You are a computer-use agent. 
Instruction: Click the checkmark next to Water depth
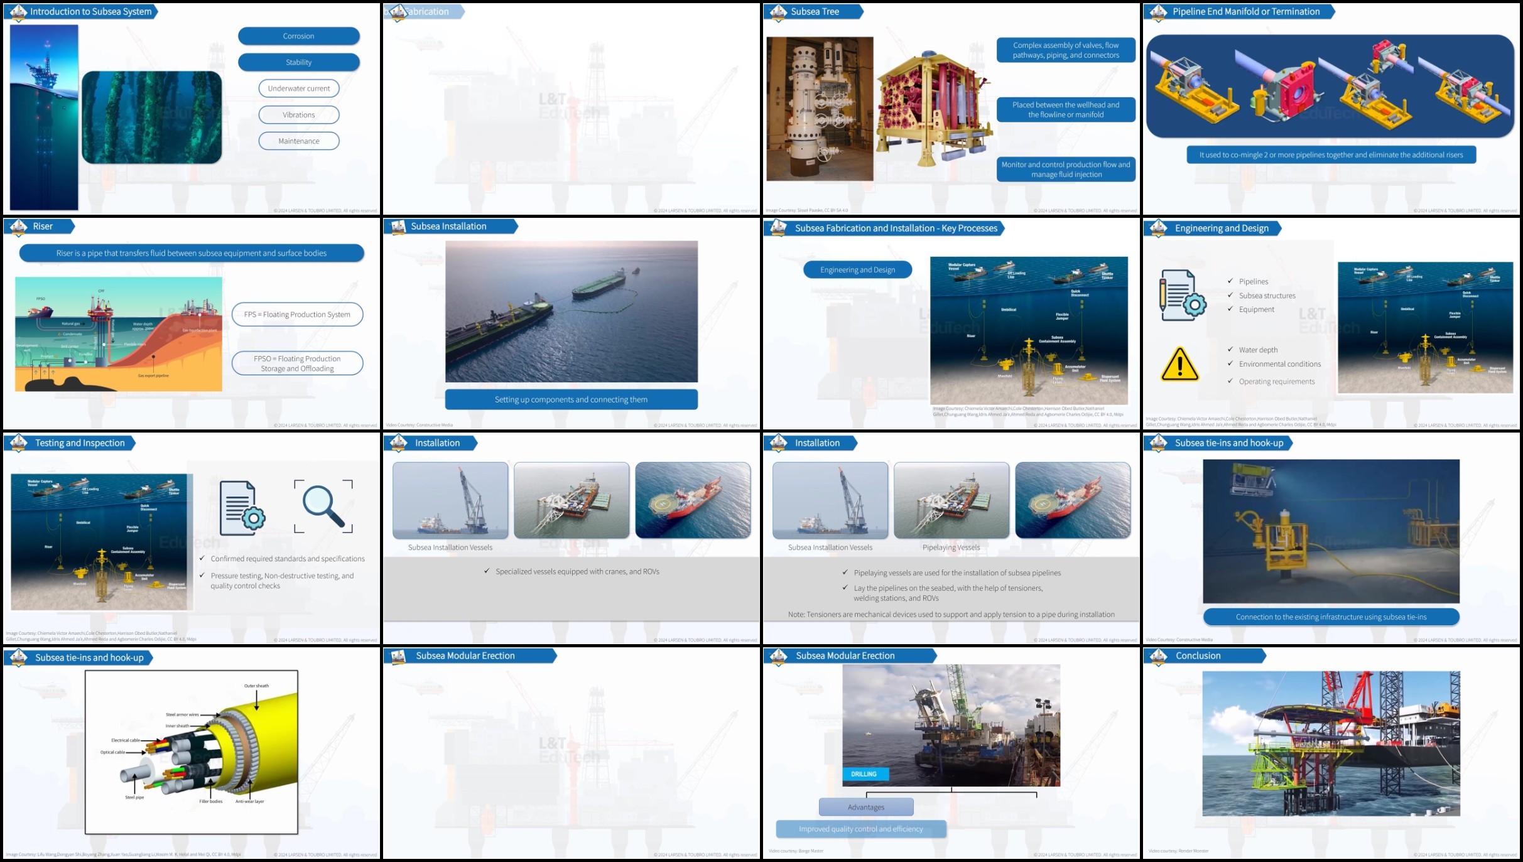[x=1230, y=349]
